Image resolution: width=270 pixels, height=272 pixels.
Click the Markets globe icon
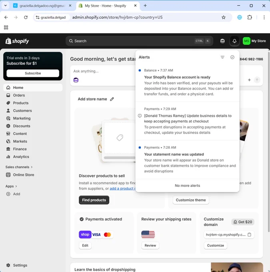8,141
